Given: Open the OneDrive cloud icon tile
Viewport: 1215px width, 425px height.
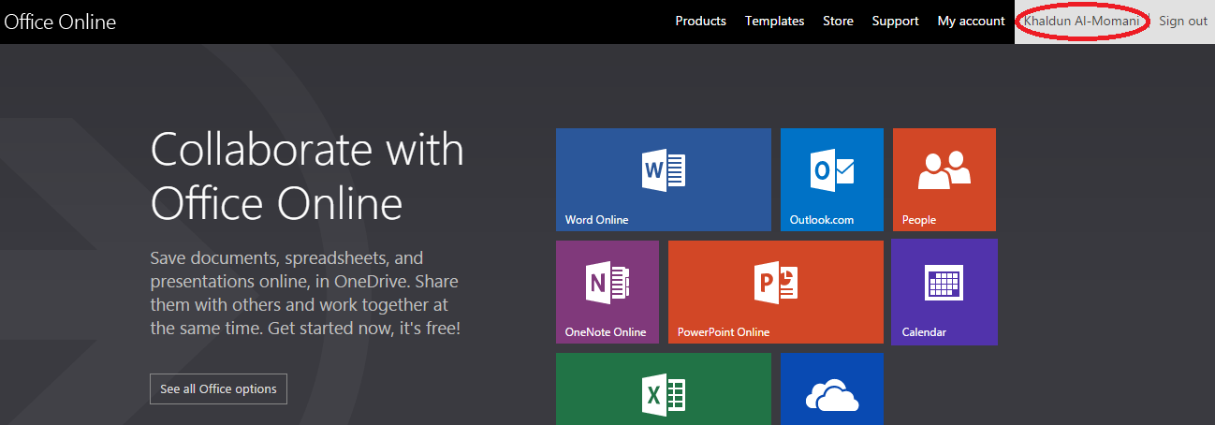Looking at the screenshot, I should point(831,397).
